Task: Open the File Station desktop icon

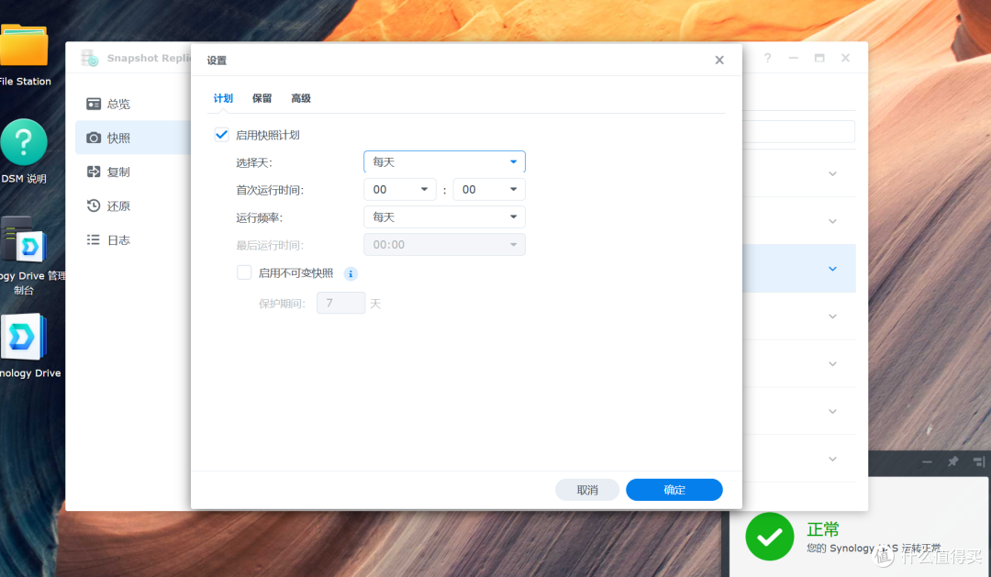Action: [24, 46]
